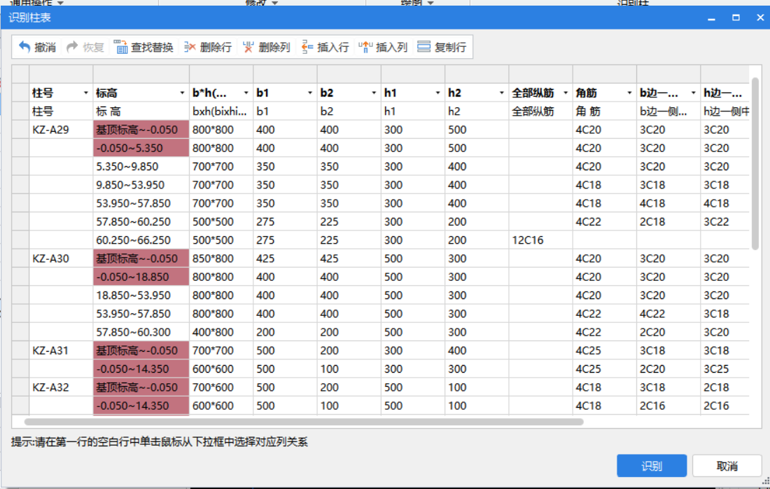The image size is (770, 489).
Task: Select the KZ-A30 column name cell
Action: tap(62, 259)
